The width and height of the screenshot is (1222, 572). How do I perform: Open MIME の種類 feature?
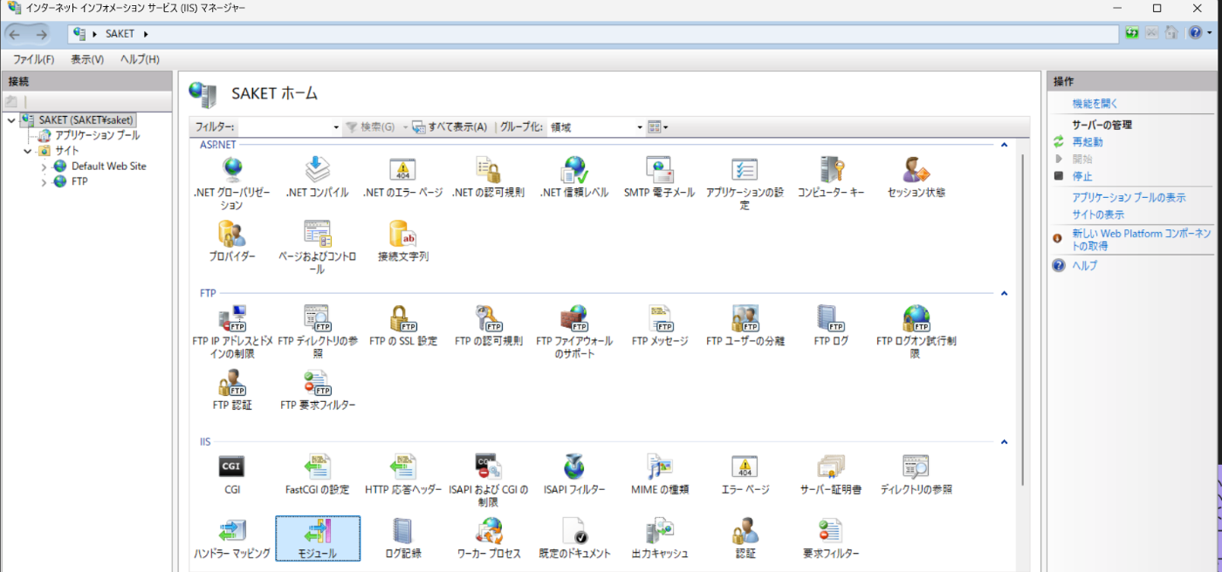coord(659,474)
